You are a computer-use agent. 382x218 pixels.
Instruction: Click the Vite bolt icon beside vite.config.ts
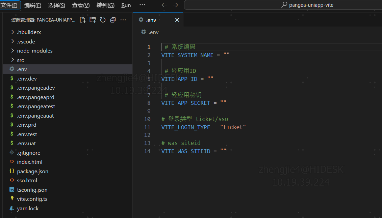[12, 198]
